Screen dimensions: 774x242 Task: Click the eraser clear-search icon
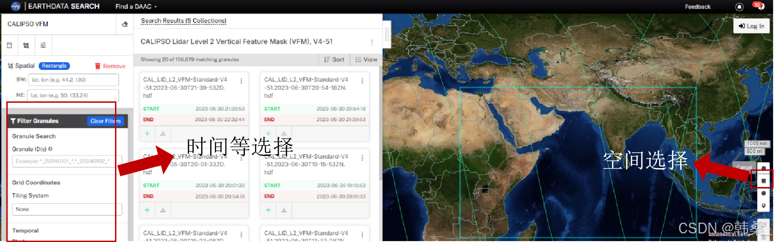point(125,24)
